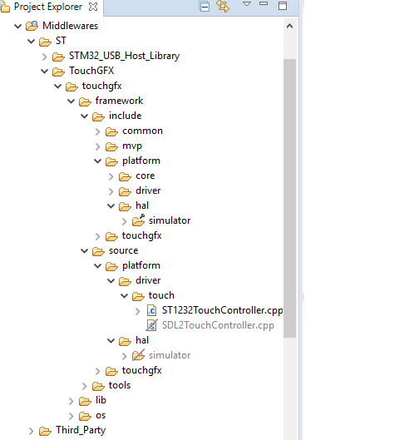Click the TouchGFX folder icon
Screen dimensions: 399x440
[x=58, y=72]
